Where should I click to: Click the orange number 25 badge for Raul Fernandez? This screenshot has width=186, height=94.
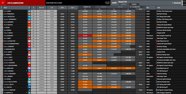(29, 14)
